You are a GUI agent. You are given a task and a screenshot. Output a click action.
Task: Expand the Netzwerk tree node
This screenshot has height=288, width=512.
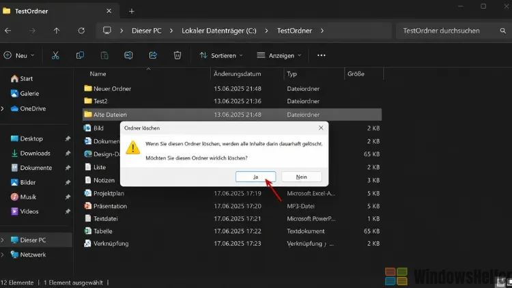(3, 255)
